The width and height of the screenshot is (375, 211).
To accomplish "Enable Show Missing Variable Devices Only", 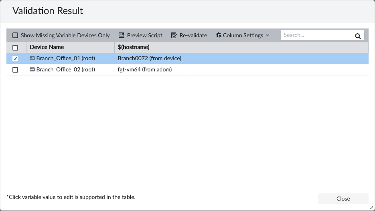I will pyautogui.click(x=15, y=35).
